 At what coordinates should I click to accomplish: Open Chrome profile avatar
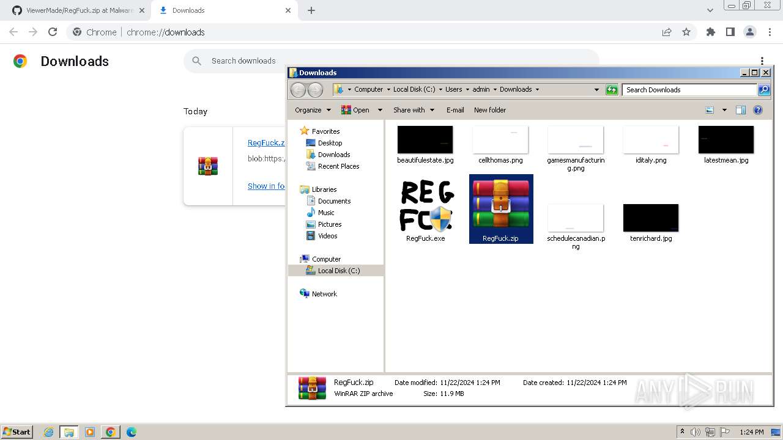(749, 32)
